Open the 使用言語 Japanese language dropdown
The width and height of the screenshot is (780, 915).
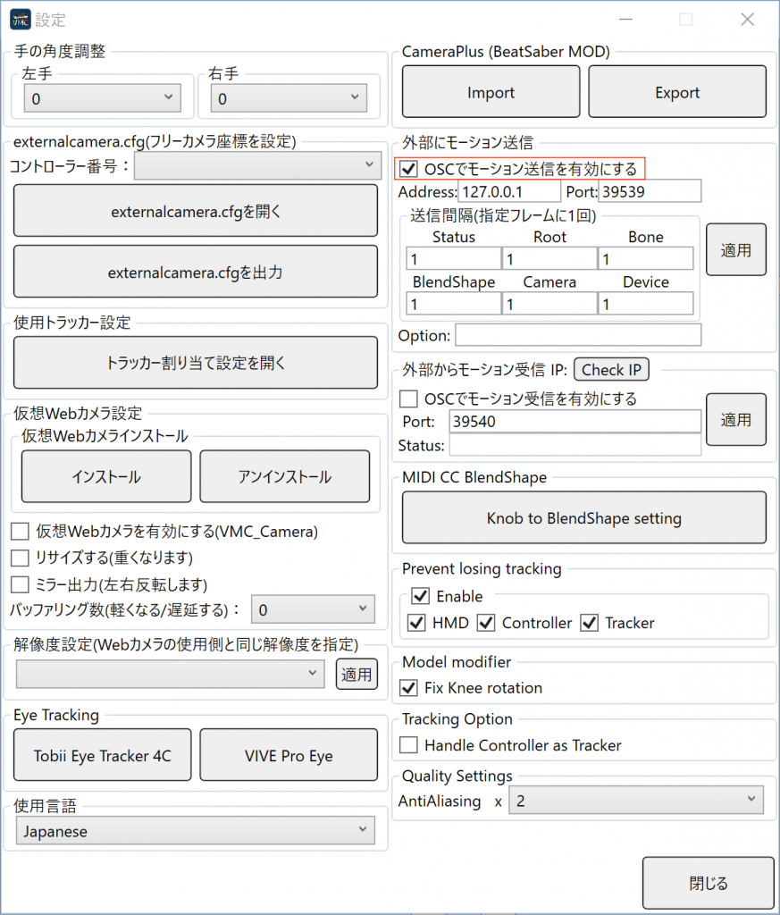click(x=195, y=831)
